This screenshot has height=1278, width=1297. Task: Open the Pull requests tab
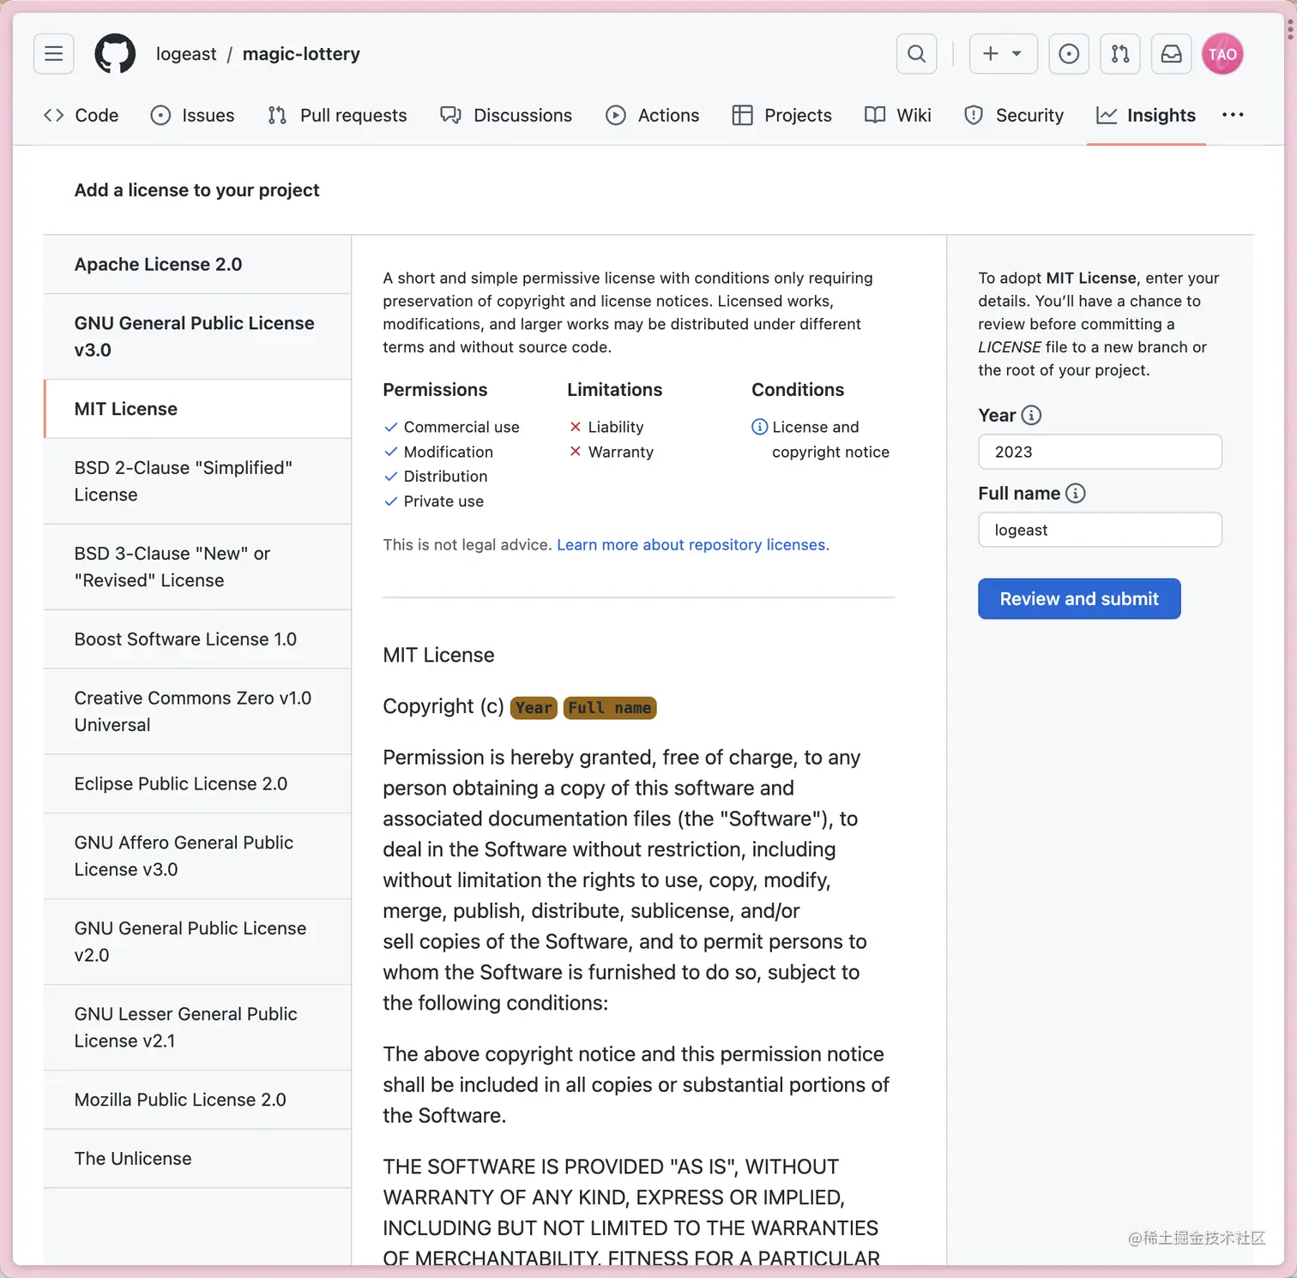coord(337,115)
